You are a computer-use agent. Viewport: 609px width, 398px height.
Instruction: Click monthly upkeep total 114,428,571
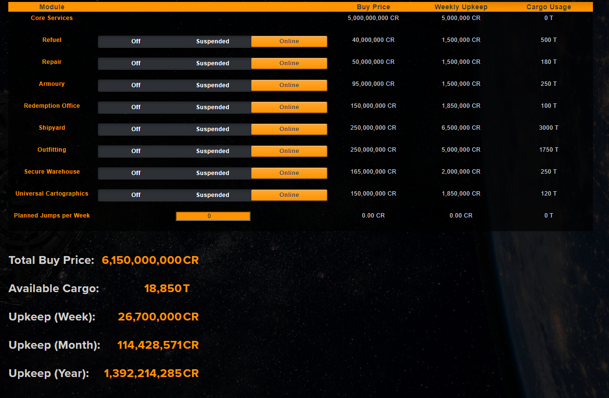tap(158, 345)
